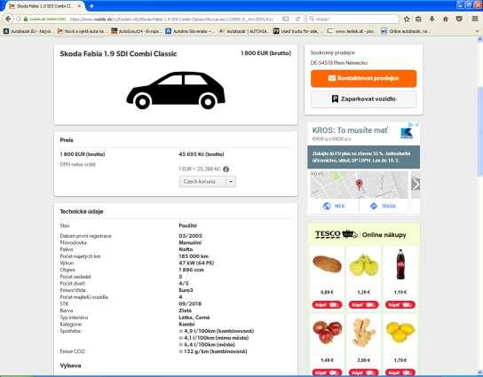Select the Skoda Fabia 1.9 SDI tab
Image resolution: width=483 pixels, height=377 pixels.
(44, 6)
